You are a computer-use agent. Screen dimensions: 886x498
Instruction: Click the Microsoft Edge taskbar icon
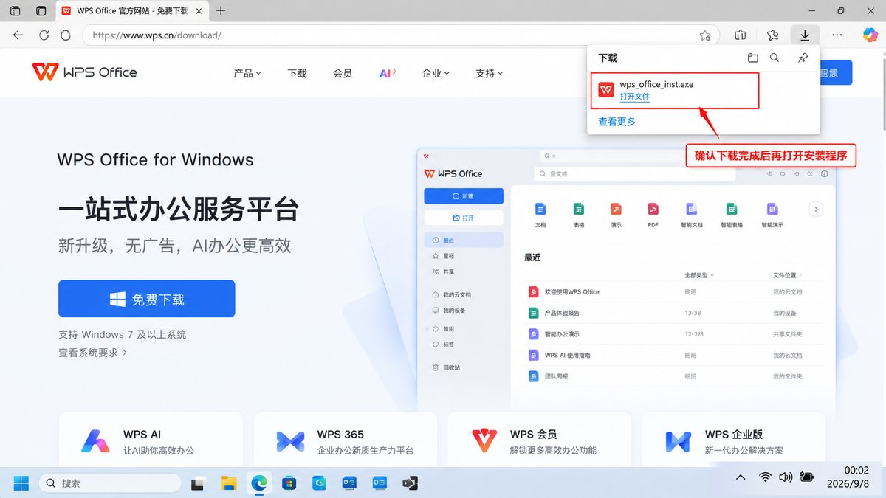pos(259,483)
